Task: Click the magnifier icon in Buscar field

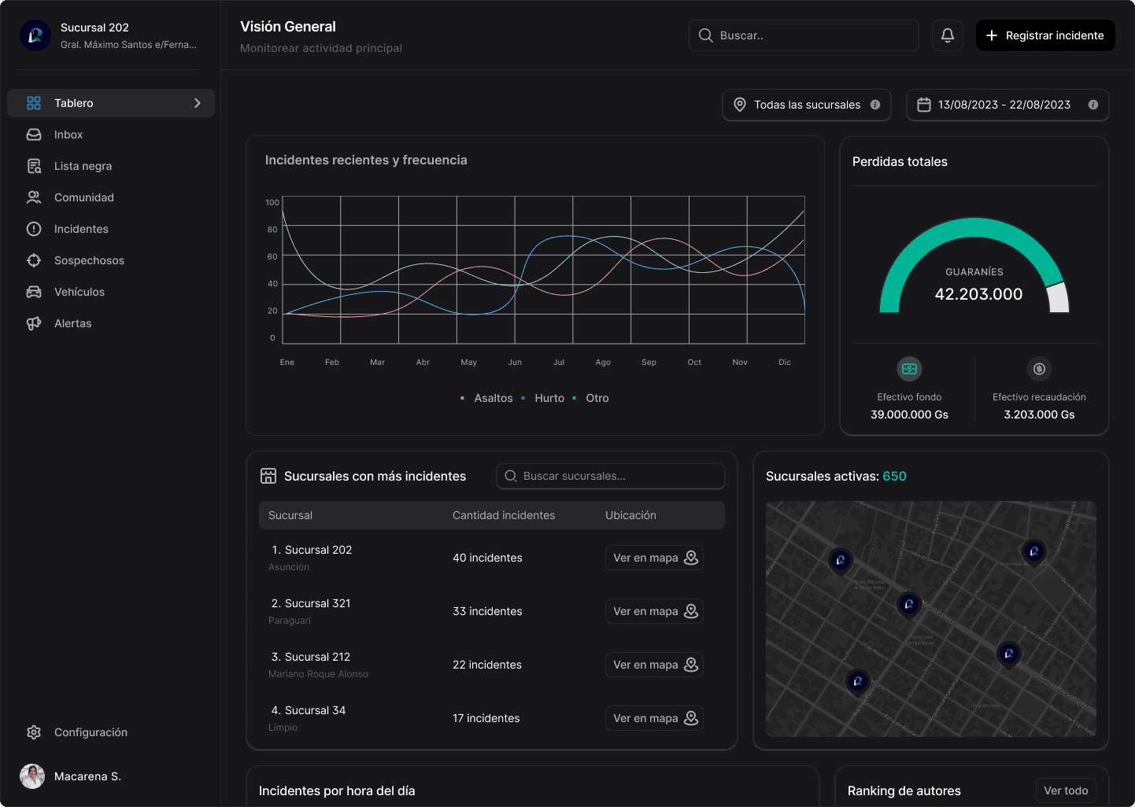Action: pyautogui.click(x=706, y=35)
